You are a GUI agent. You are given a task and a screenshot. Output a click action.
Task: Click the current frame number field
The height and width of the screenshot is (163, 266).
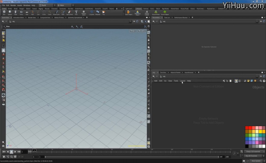click(x=24, y=152)
